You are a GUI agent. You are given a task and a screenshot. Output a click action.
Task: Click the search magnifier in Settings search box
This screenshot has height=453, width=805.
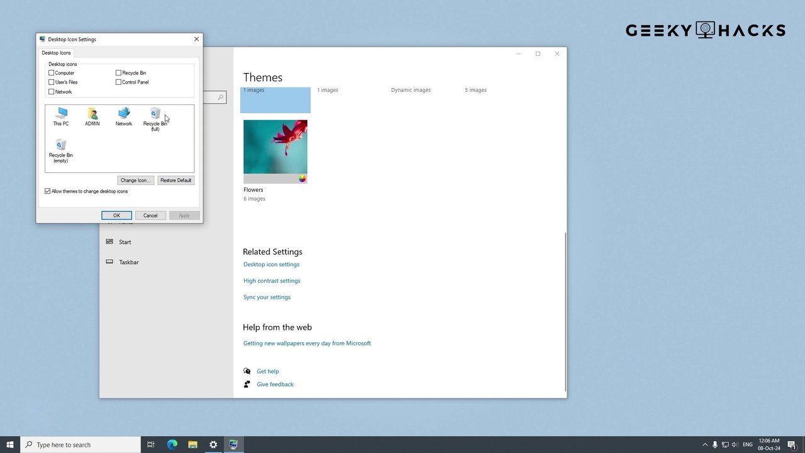[221, 98]
